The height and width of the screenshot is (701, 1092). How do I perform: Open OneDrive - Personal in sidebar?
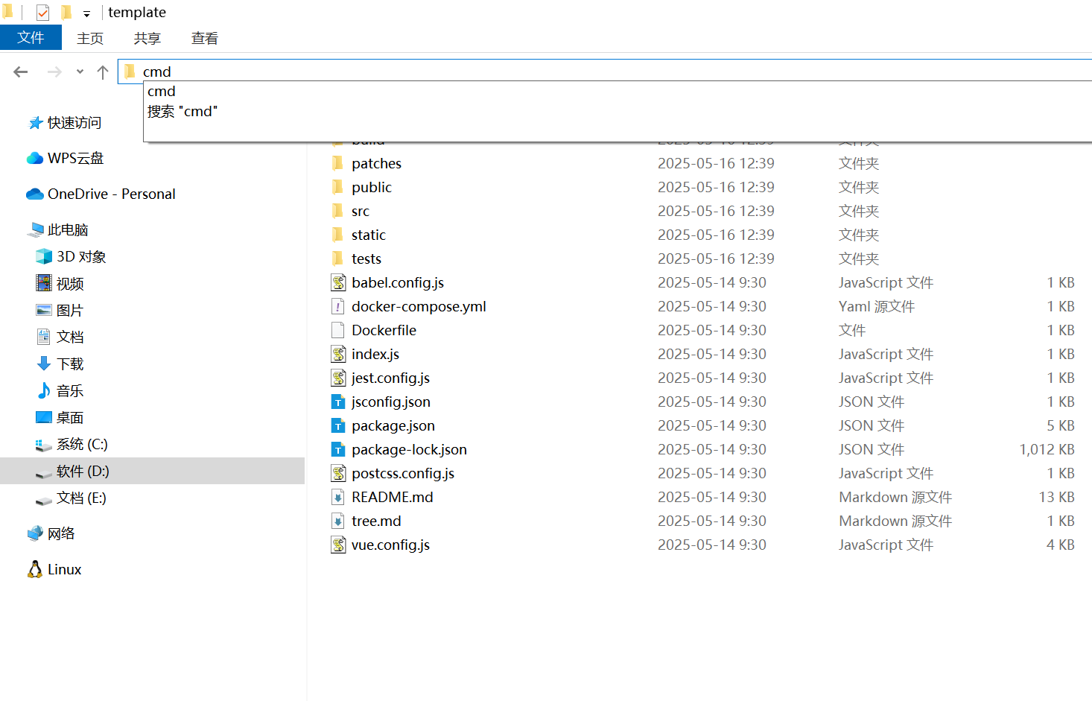[x=111, y=194]
